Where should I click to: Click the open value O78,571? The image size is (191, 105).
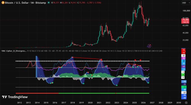pyautogui.click(x=55, y=3)
